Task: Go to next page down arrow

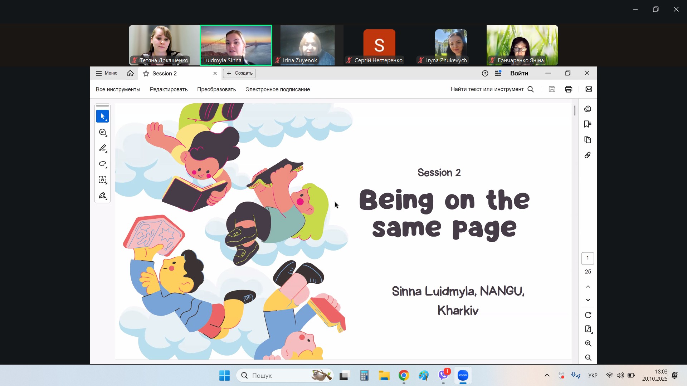Action: point(588,300)
